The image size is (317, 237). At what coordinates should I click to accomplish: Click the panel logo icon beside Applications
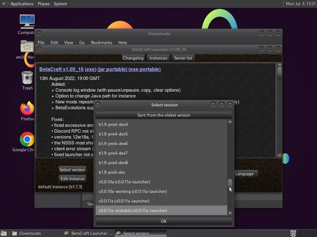point(5,4)
